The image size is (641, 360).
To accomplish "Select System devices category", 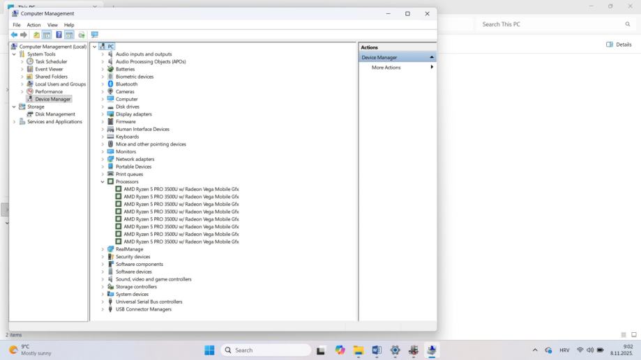I will point(132,295).
